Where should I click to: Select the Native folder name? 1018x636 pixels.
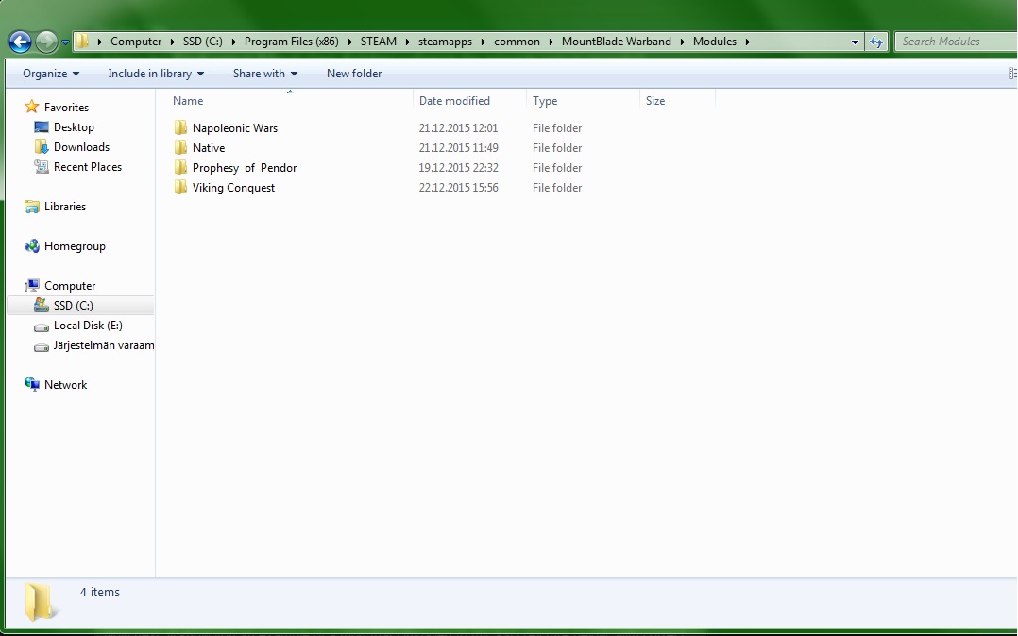[209, 148]
